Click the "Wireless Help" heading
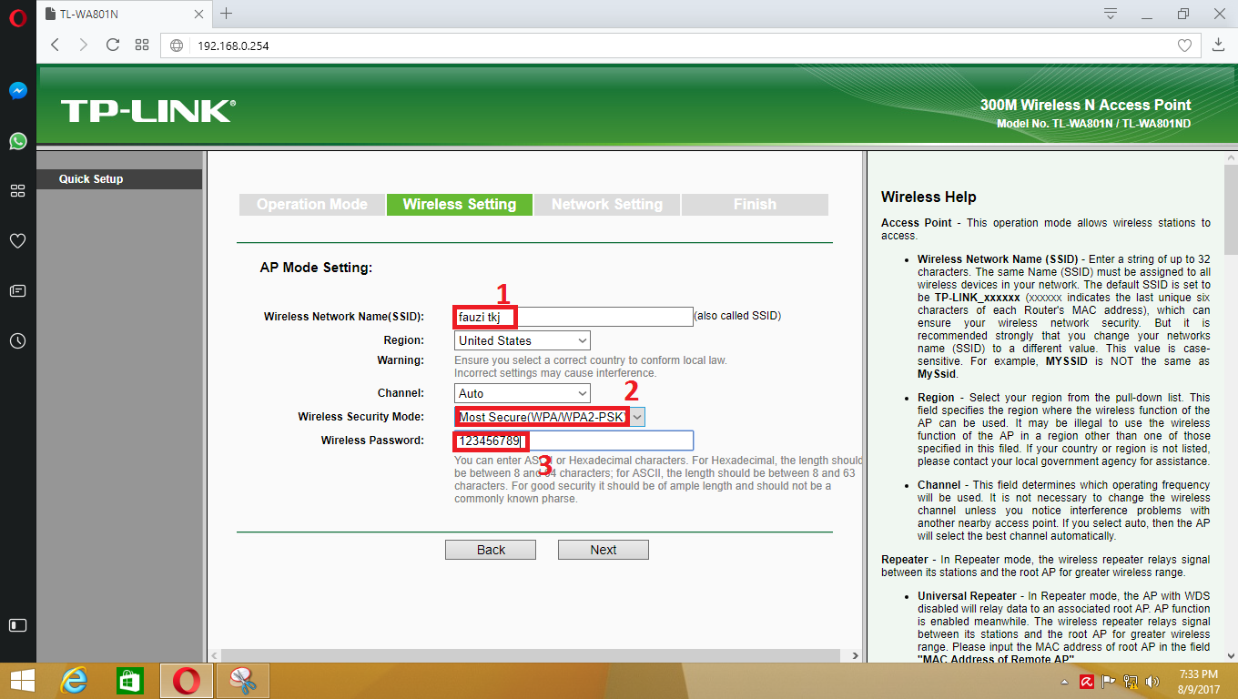Viewport: 1238px width, 699px height. (x=928, y=198)
